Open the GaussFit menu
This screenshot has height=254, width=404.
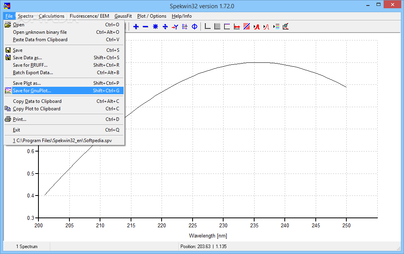pyautogui.click(x=123, y=16)
